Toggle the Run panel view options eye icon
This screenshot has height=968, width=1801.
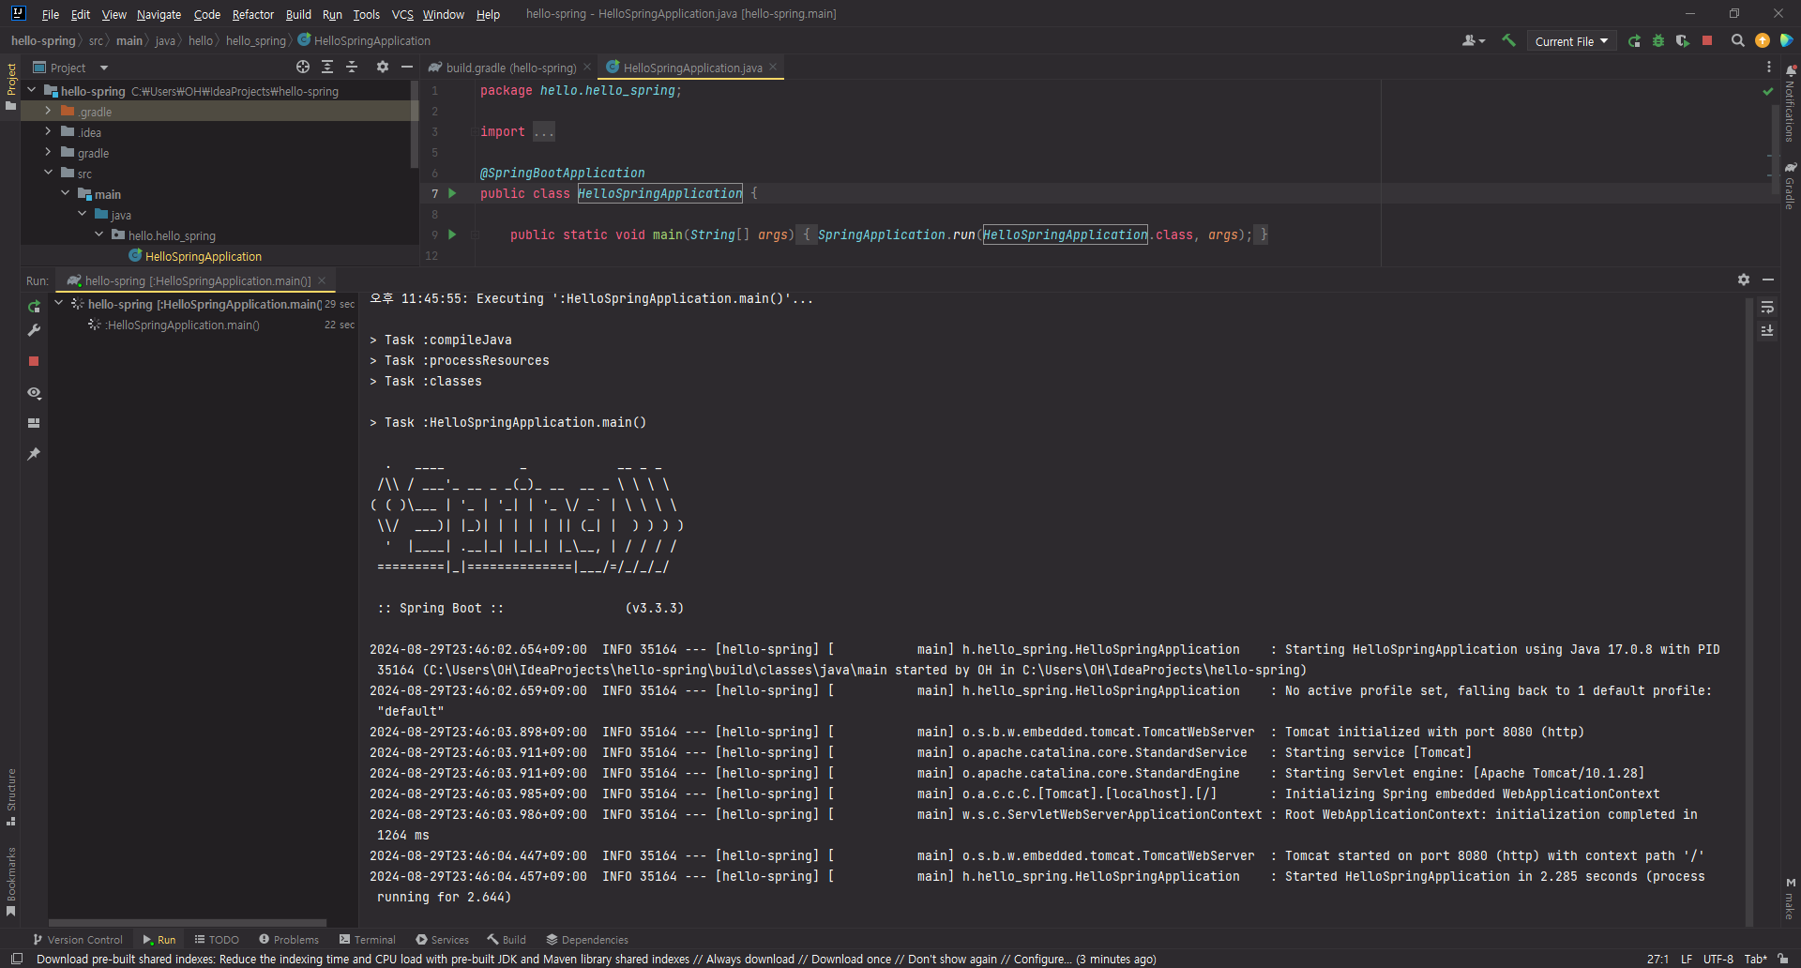pyautogui.click(x=34, y=392)
